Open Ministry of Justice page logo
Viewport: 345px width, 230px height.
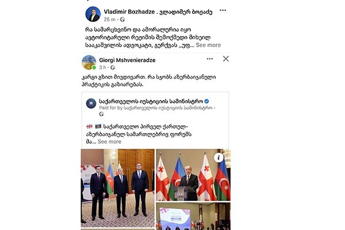91,103
